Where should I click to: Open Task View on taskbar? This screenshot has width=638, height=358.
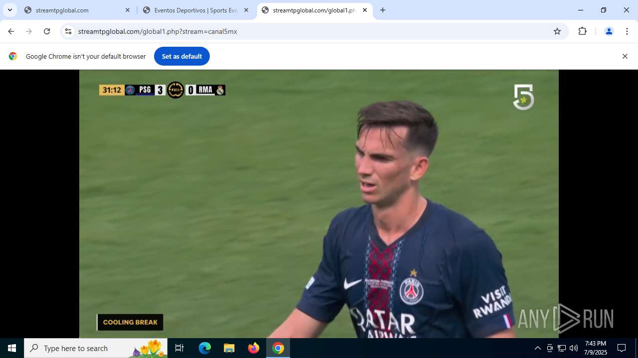coord(179,348)
